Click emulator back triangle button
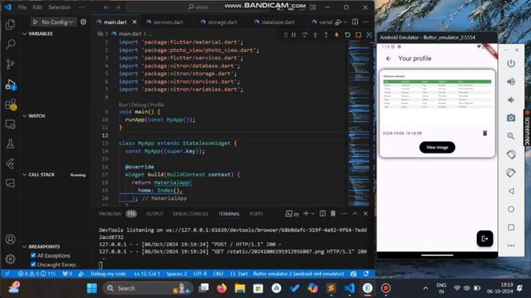Viewport: 531px width, 298px height. (511, 191)
